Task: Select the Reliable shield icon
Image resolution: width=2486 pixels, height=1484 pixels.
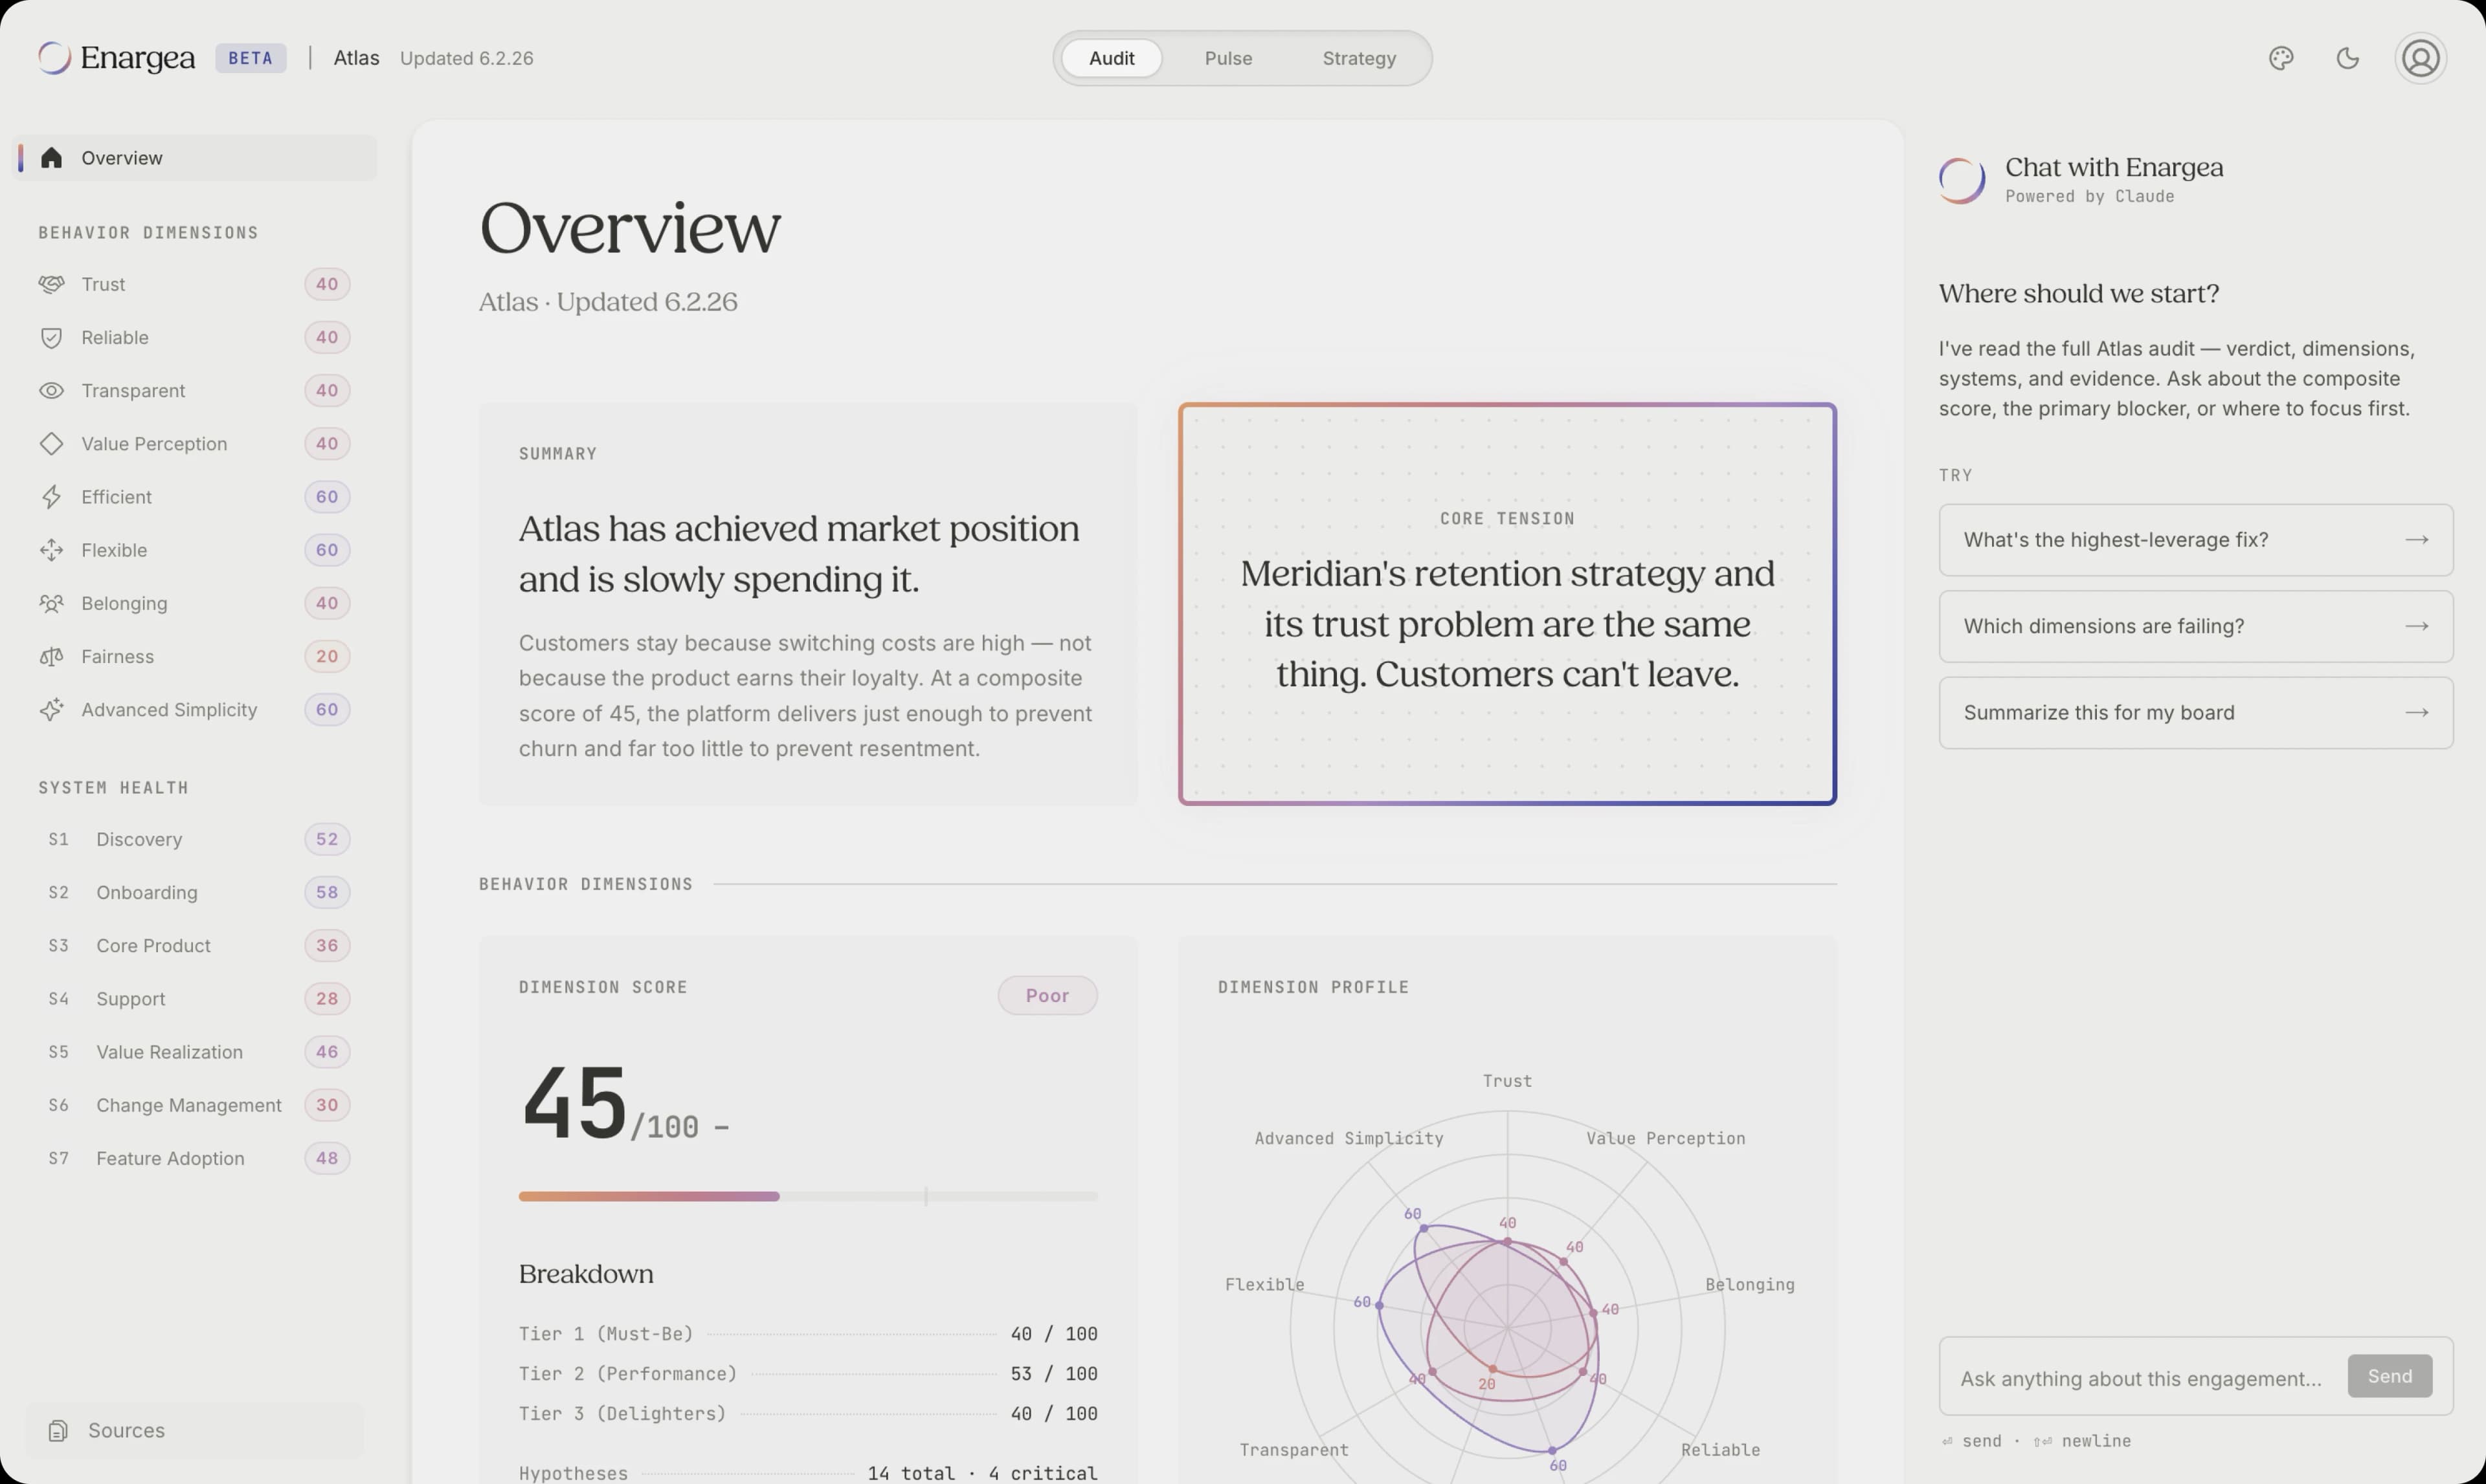Action: (x=52, y=338)
